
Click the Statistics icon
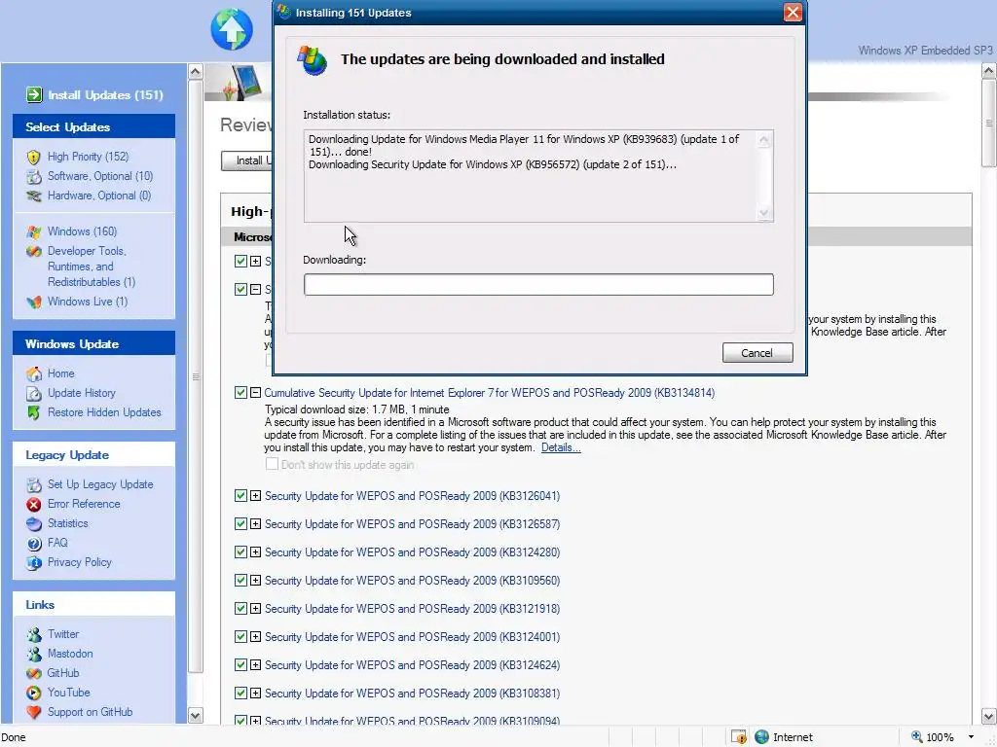[34, 524]
